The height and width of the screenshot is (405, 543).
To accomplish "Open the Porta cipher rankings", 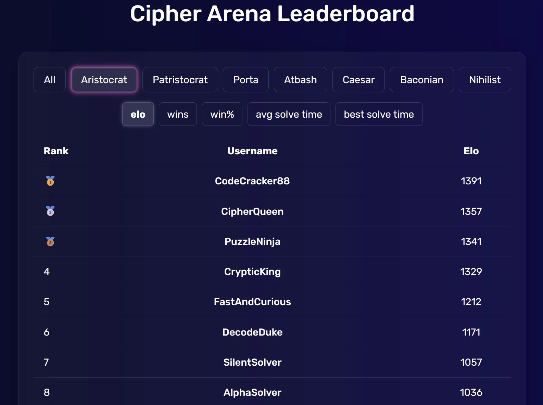I will click(245, 80).
